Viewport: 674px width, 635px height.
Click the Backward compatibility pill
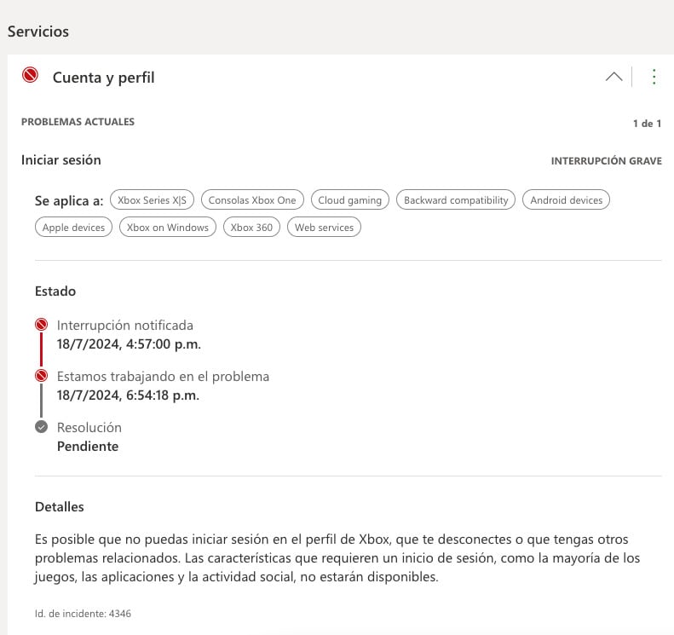coord(456,200)
